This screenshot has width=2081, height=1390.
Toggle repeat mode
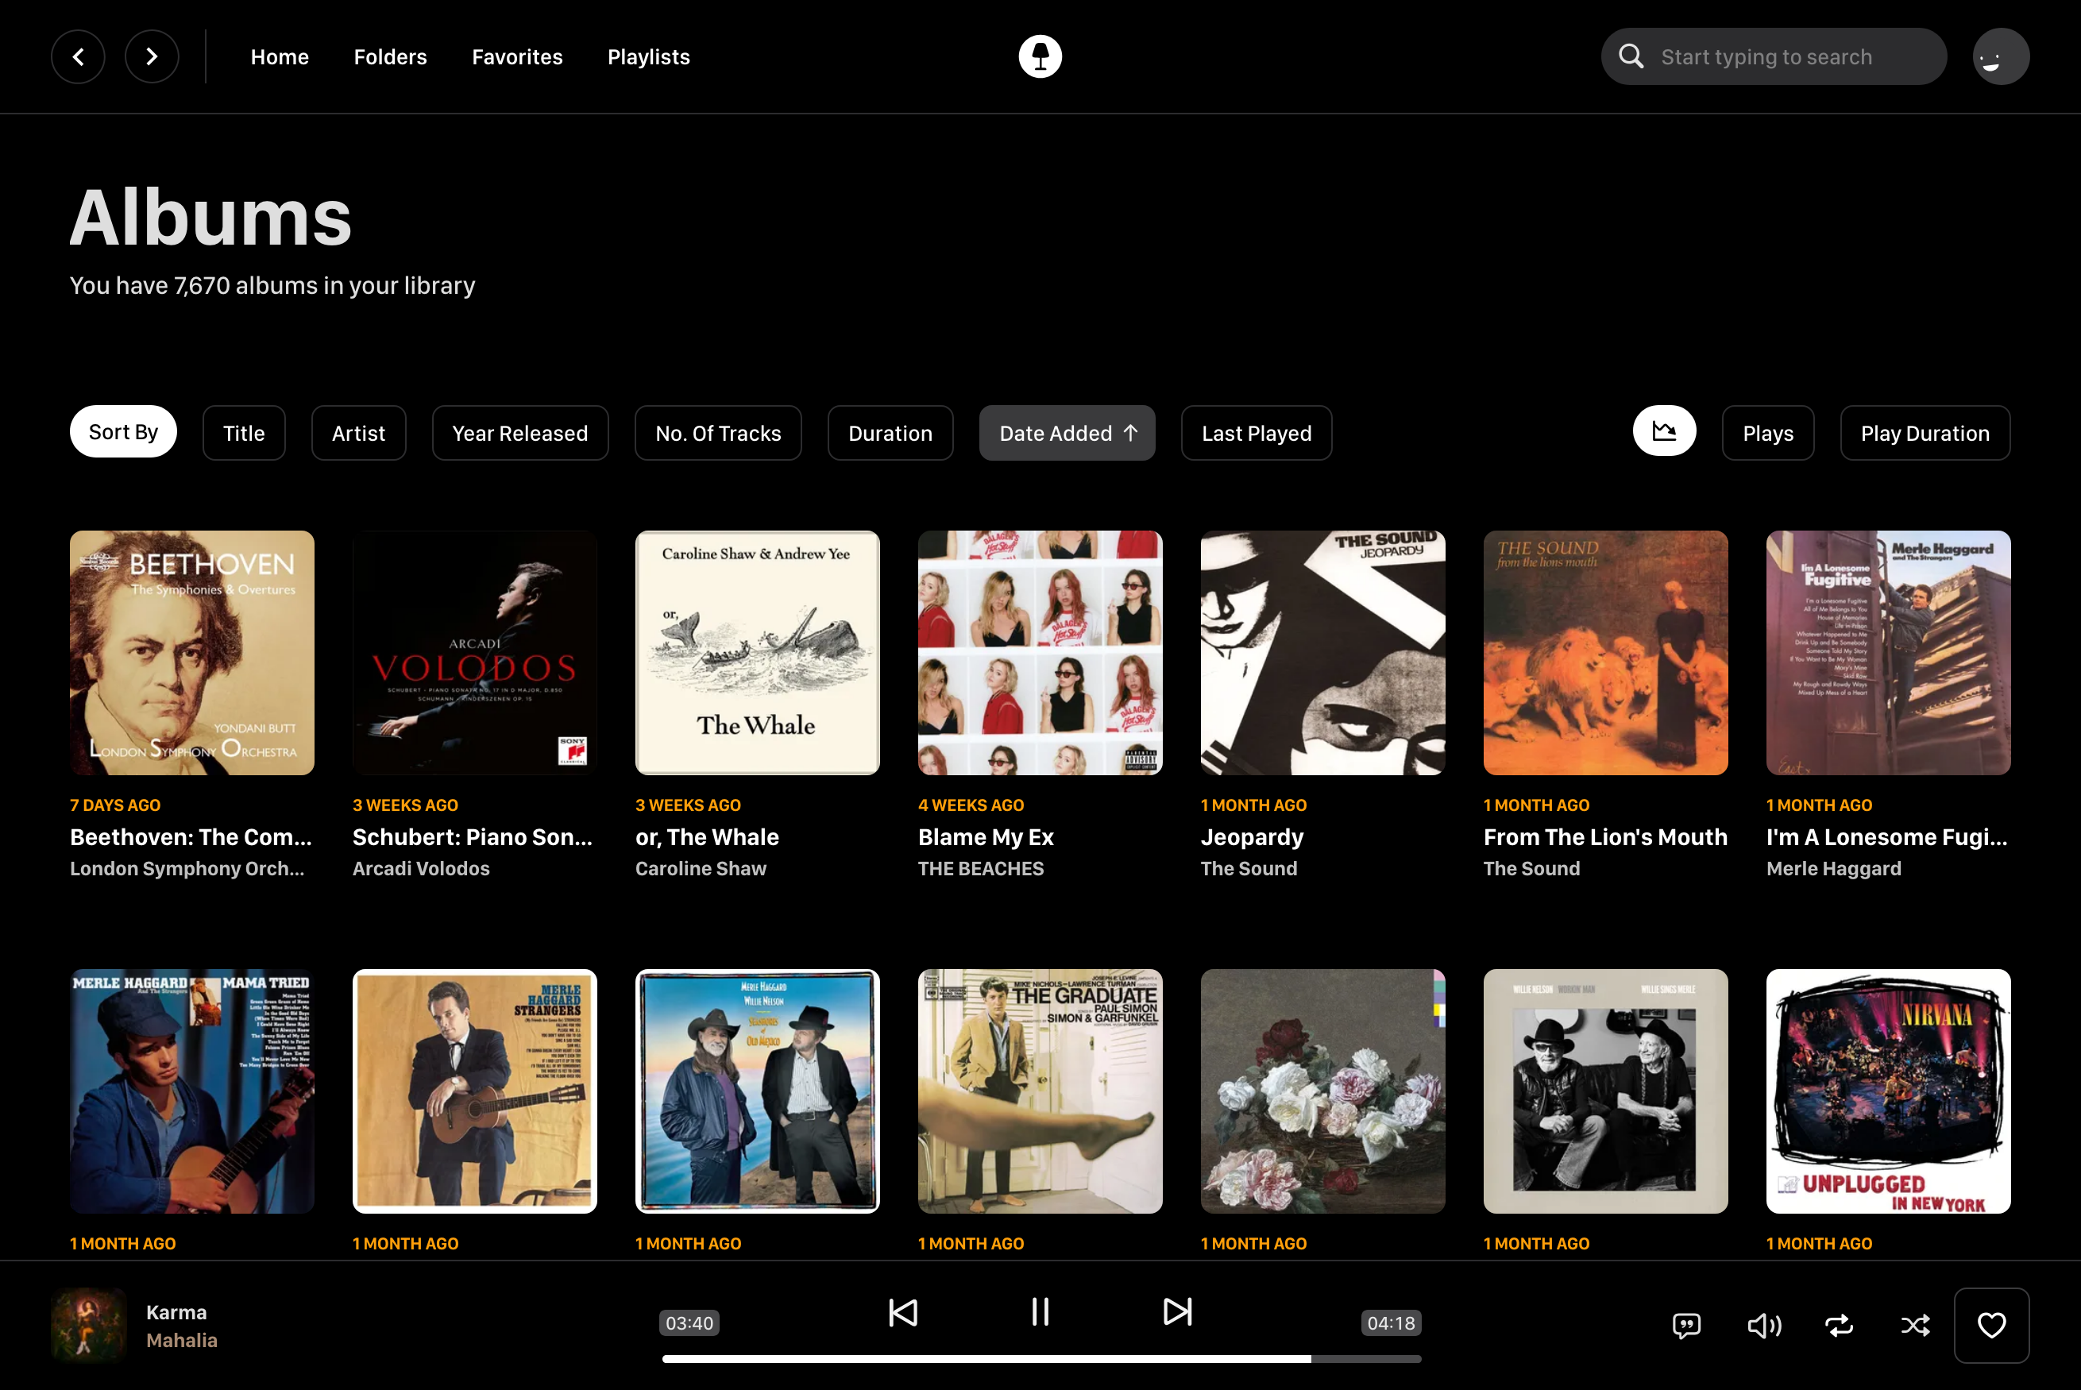(1839, 1326)
